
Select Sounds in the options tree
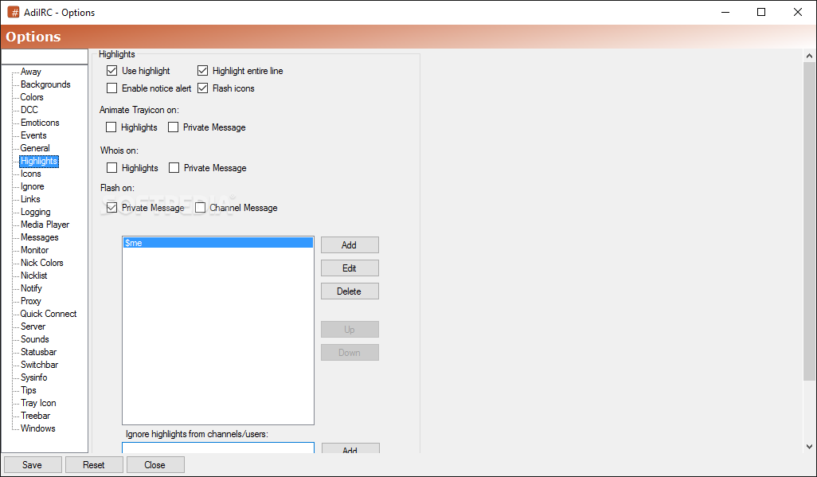pos(35,339)
